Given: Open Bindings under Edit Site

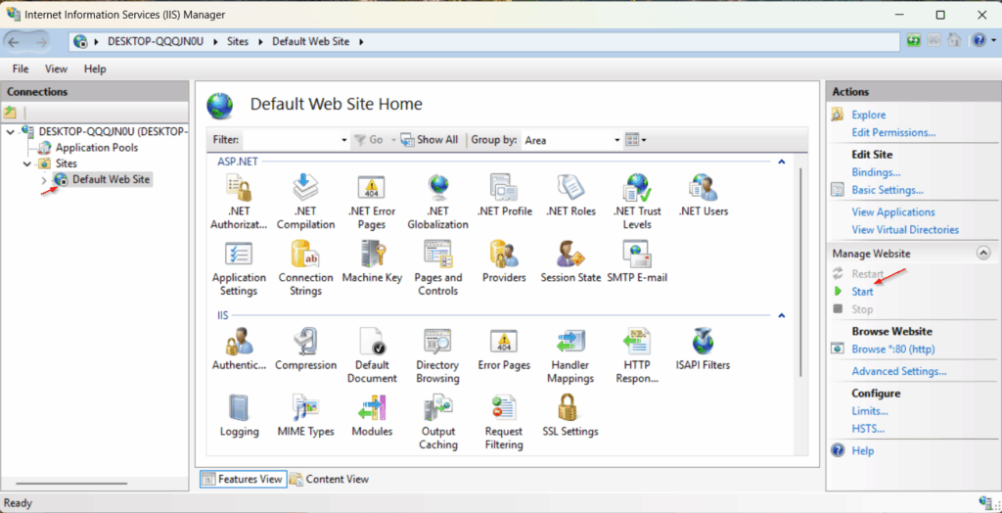Looking at the screenshot, I should point(876,172).
